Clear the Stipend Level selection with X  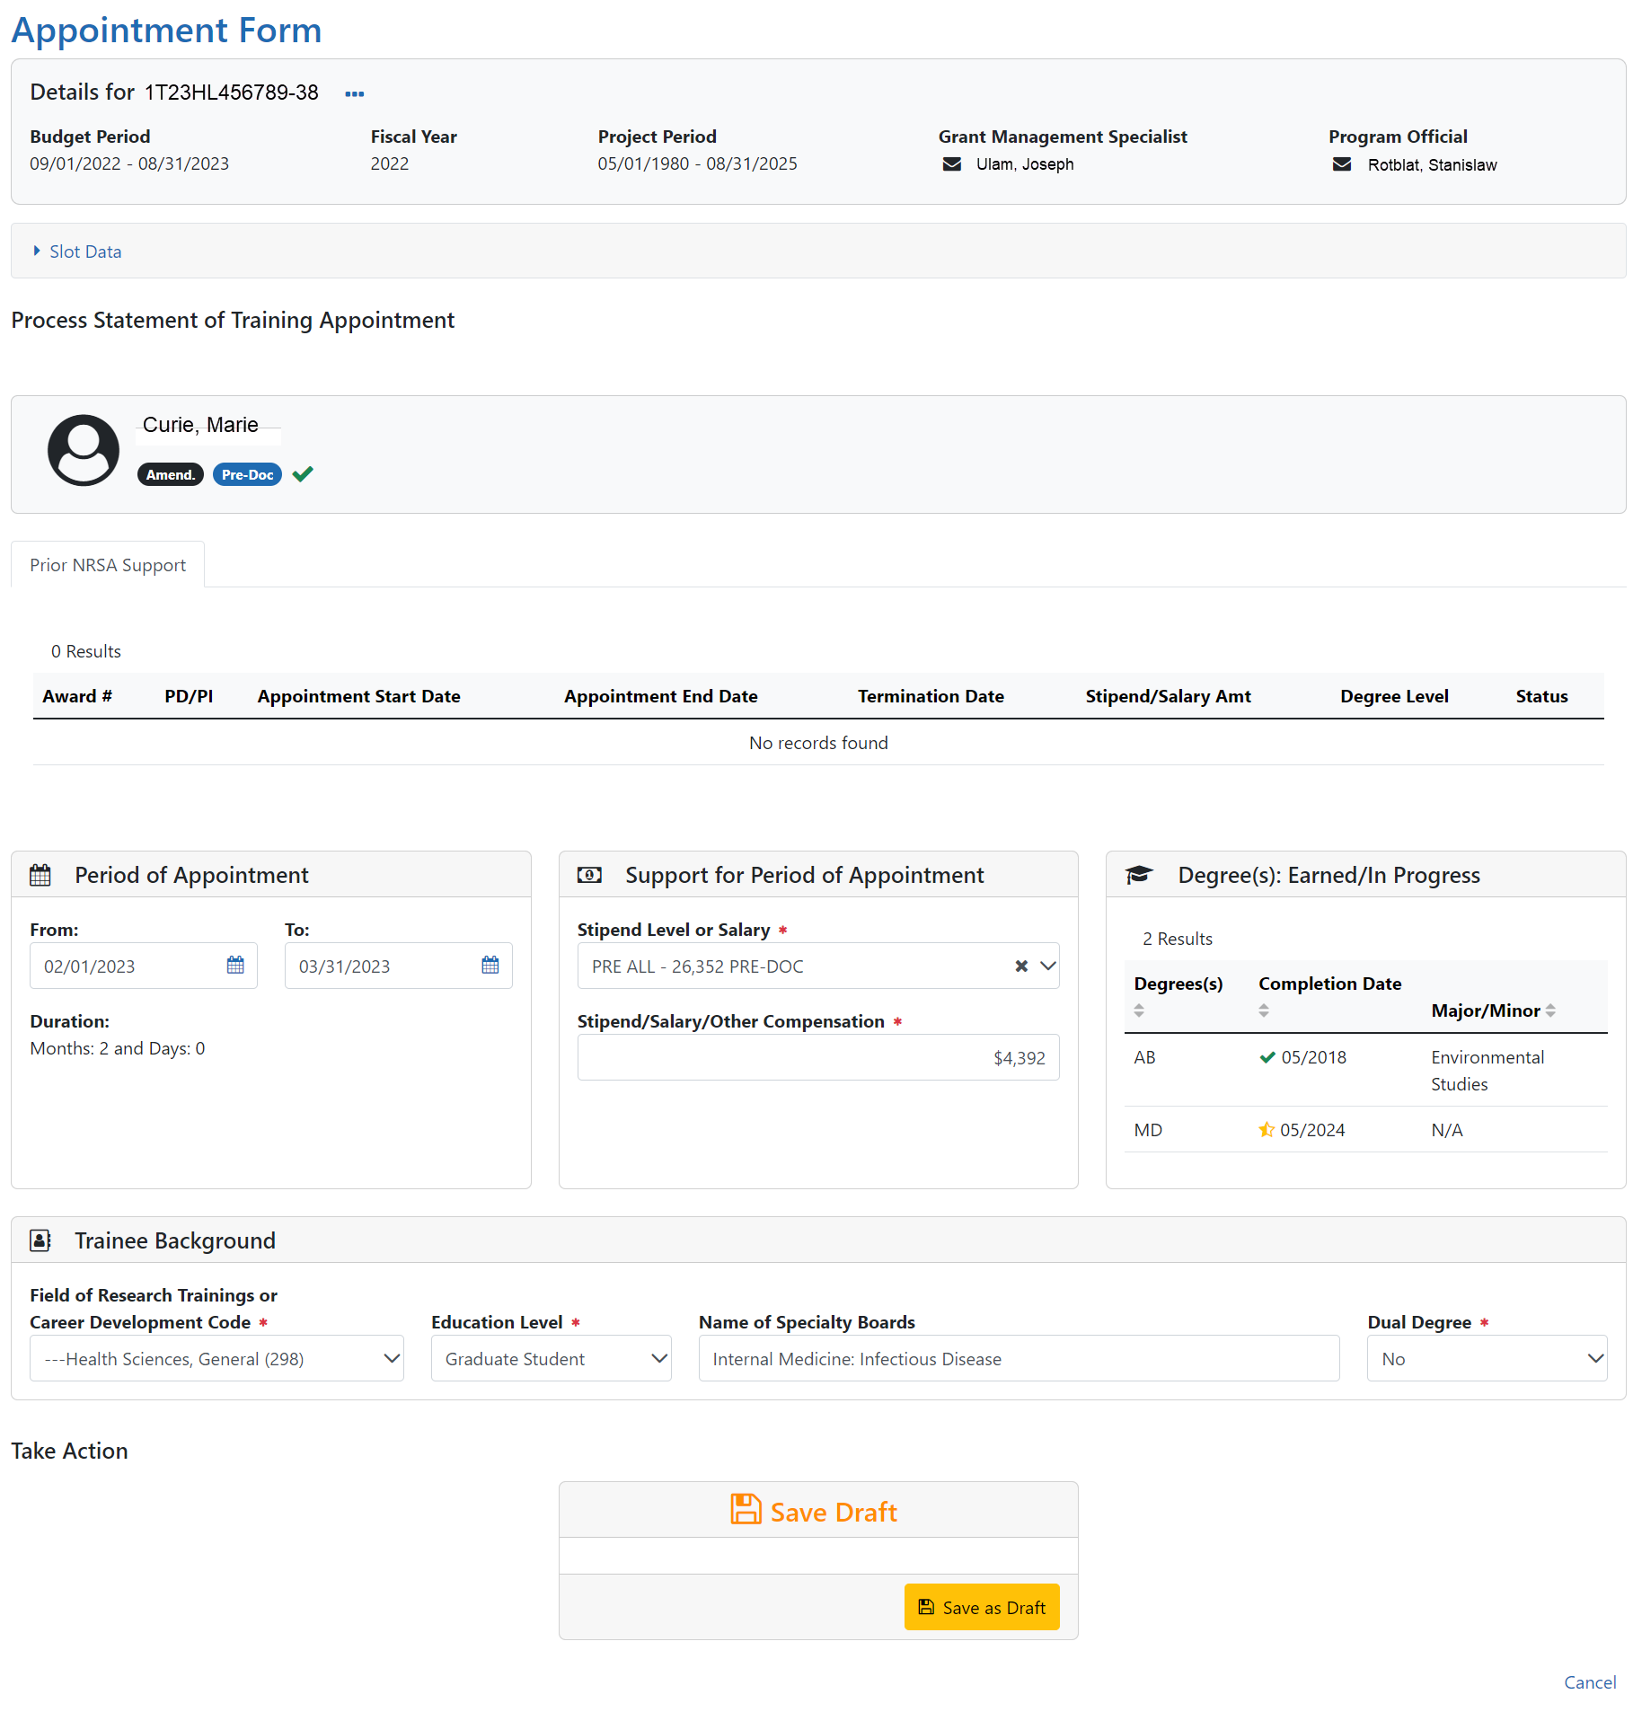(x=1021, y=966)
